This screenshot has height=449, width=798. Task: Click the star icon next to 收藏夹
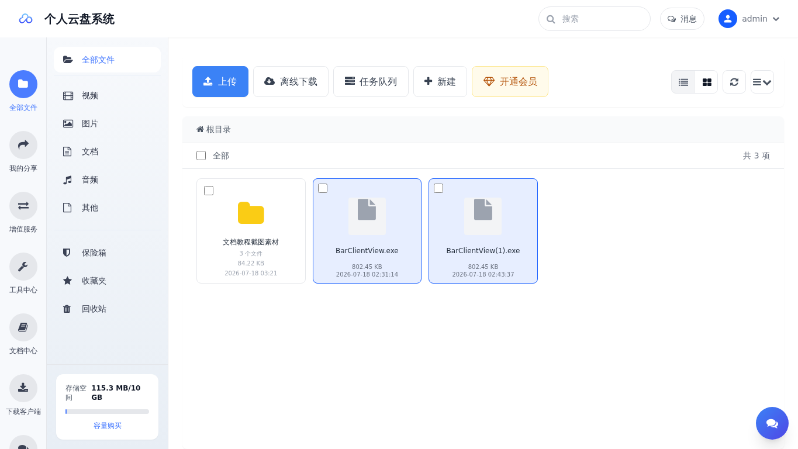tap(67, 281)
